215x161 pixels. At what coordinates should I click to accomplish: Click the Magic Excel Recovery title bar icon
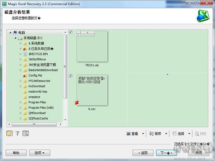point(4,4)
